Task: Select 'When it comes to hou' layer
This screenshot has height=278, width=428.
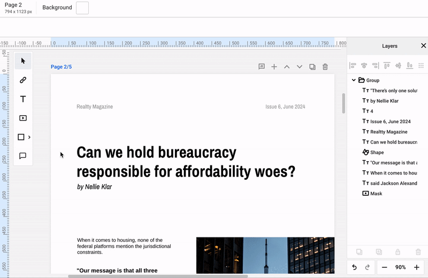Action: click(x=390, y=173)
